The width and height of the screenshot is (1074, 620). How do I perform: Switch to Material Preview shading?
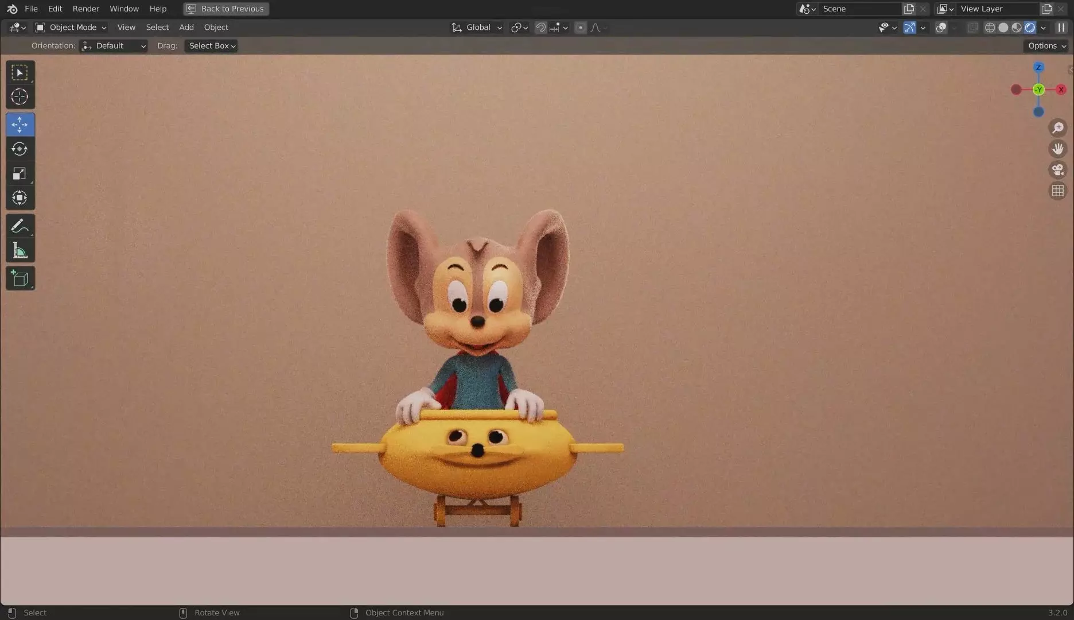[1016, 28]
